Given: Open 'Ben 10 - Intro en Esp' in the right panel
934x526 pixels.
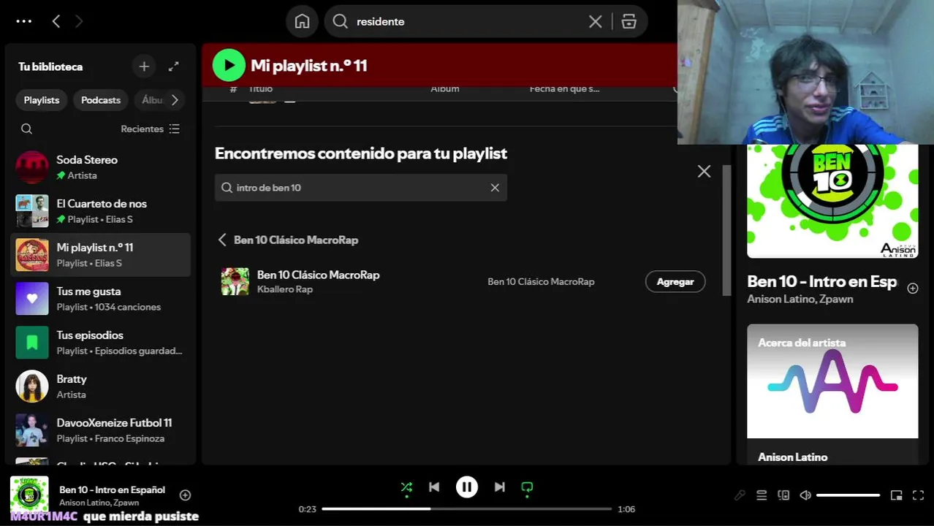Looking at the screenshot, I should [821, 281].
